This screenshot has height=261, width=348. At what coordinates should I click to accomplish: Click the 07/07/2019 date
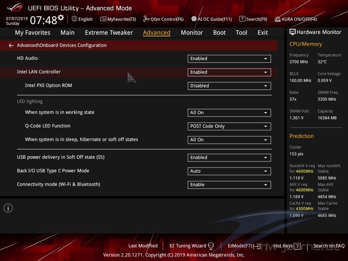17,19
